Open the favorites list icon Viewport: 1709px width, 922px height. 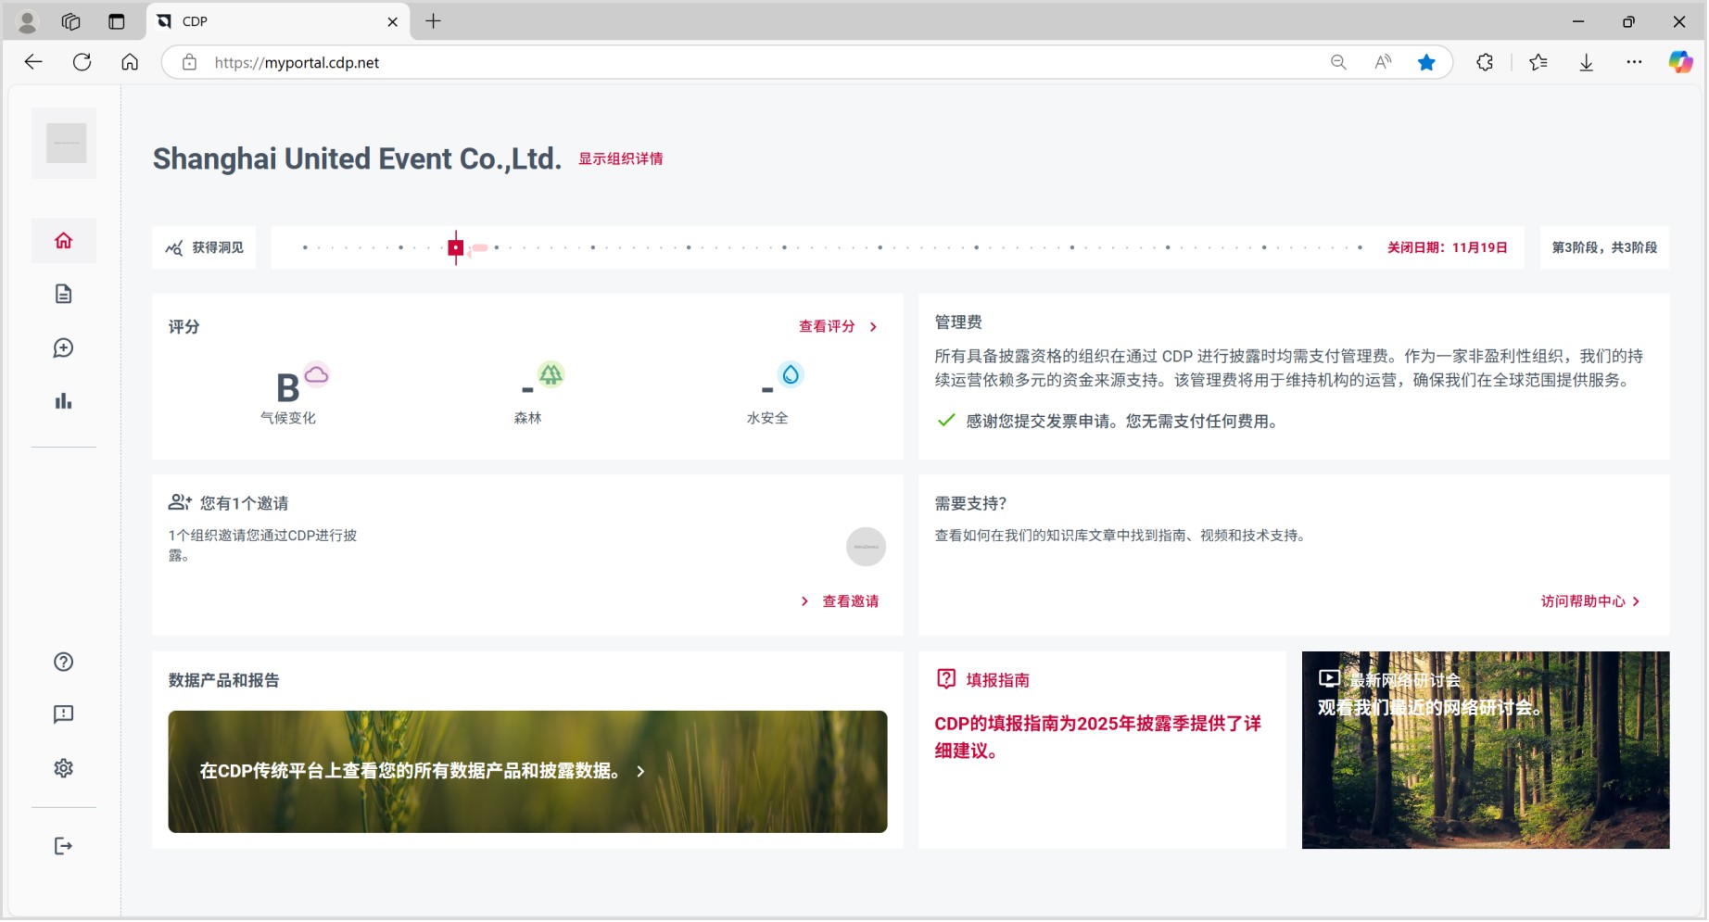1538,63
